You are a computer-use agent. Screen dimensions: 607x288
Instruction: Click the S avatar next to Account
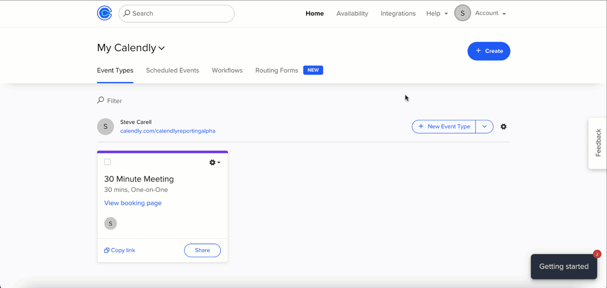click(462, 13)
